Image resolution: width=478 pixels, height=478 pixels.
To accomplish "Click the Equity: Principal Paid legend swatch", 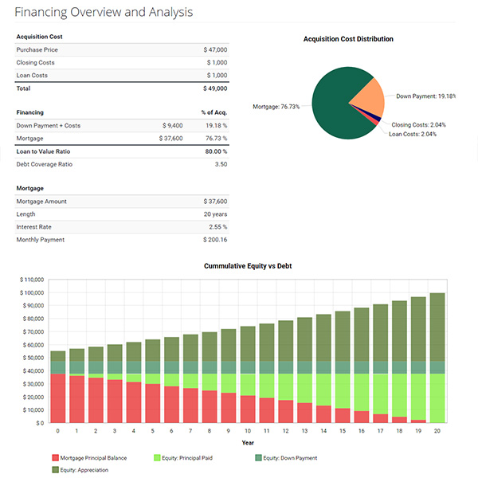I will [x=157, y=457].
